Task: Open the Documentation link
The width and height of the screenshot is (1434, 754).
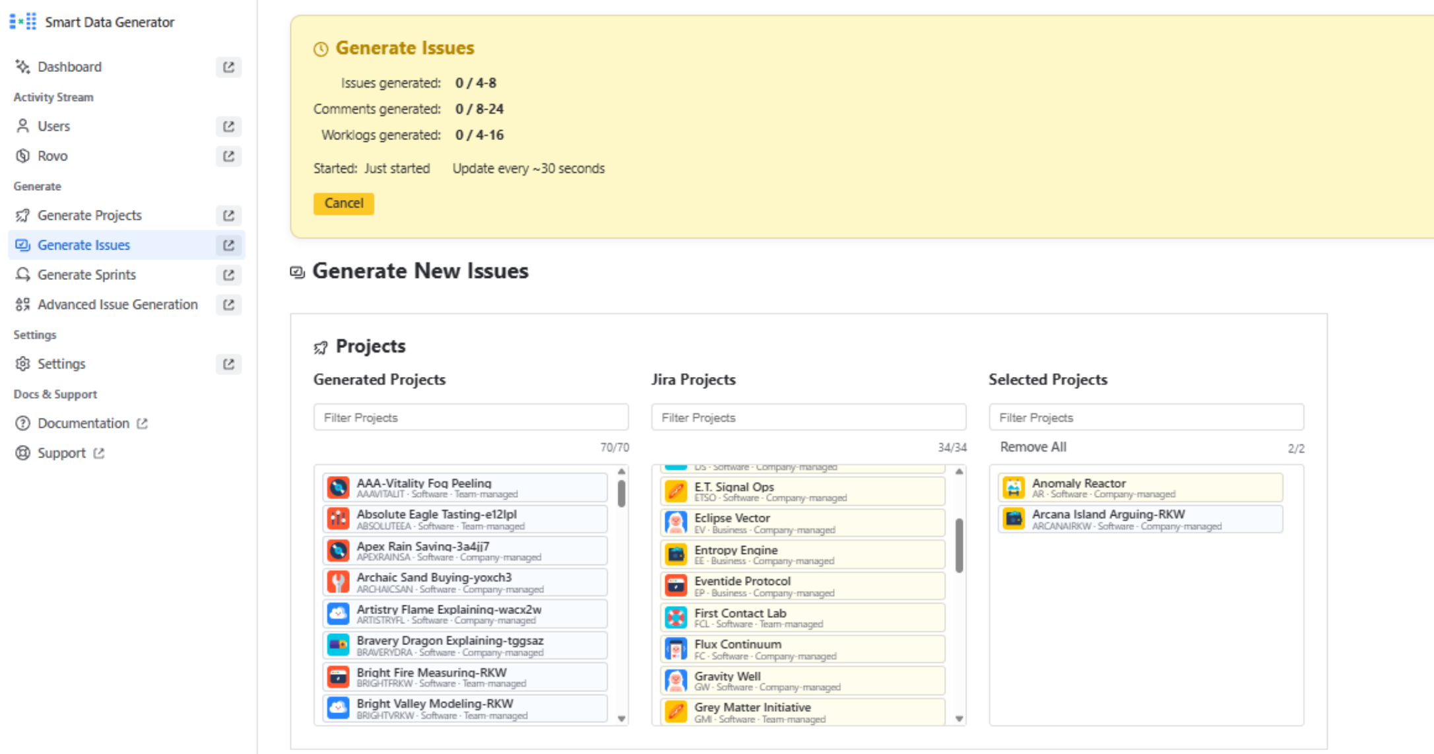Action: point(83,423)
